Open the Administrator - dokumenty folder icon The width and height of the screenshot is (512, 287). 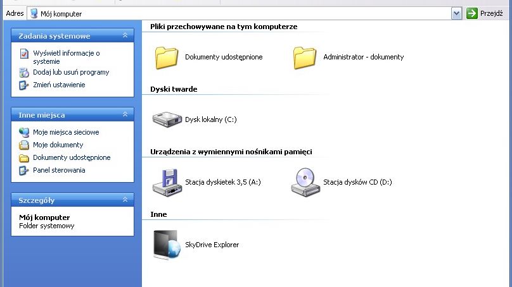coord(305,58)
